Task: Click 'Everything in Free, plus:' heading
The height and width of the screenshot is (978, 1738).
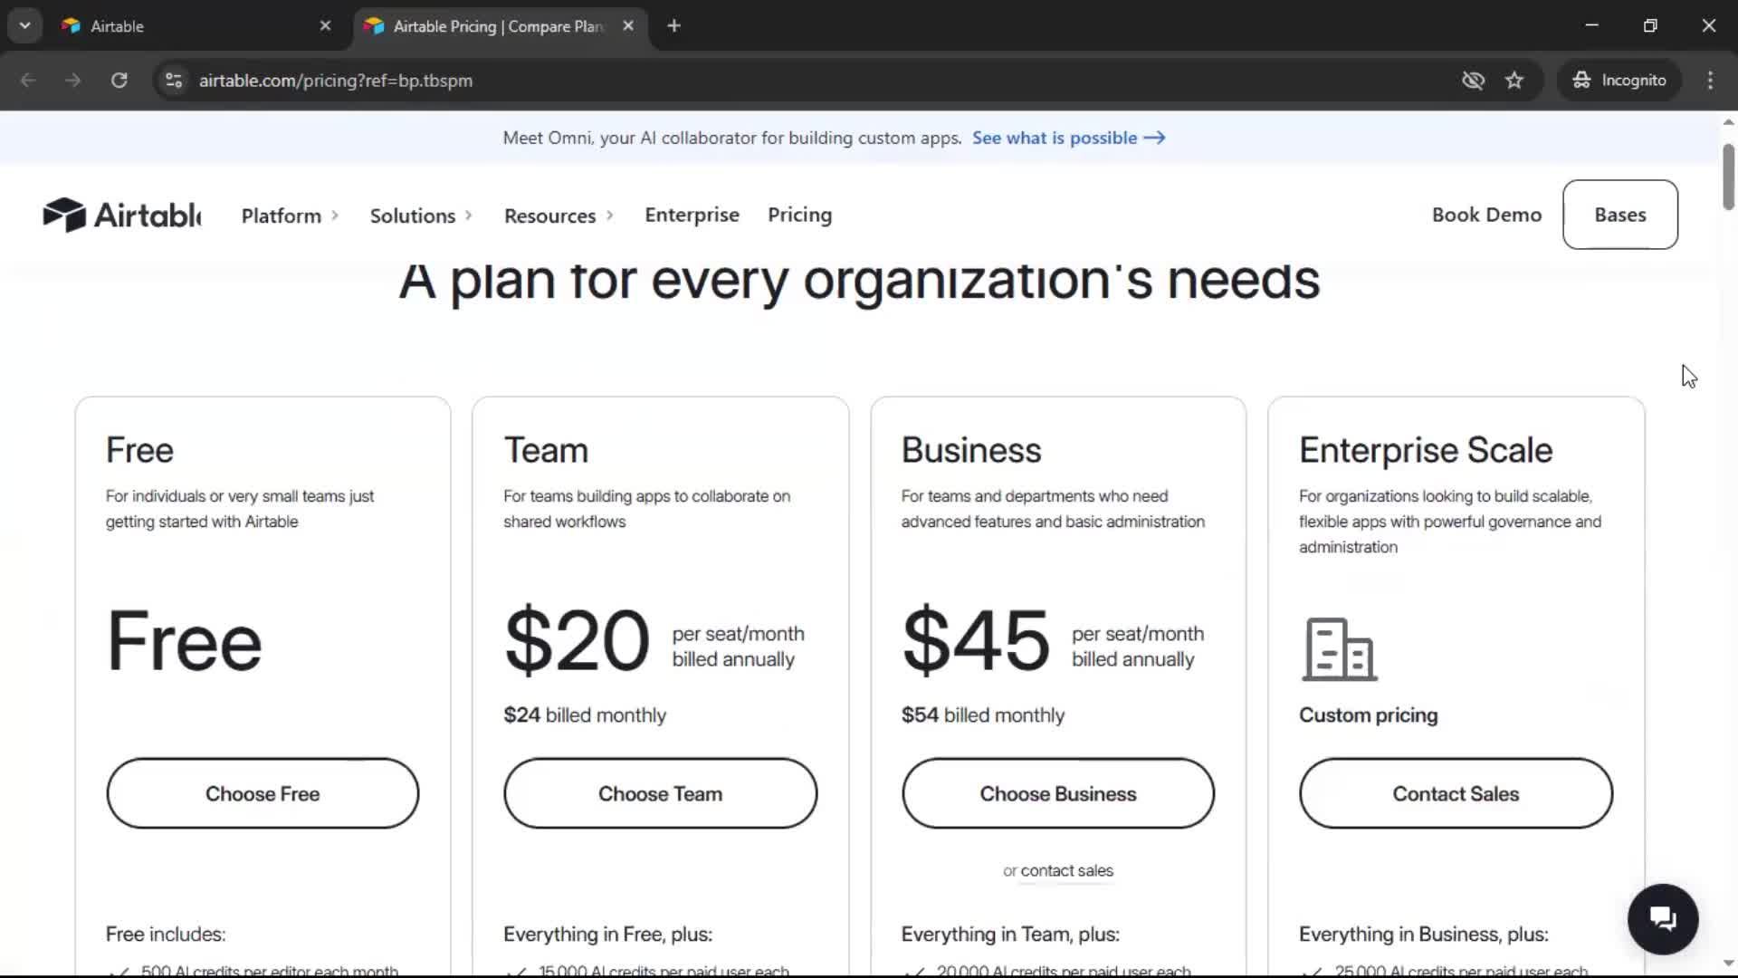Action: coord(608,934)
